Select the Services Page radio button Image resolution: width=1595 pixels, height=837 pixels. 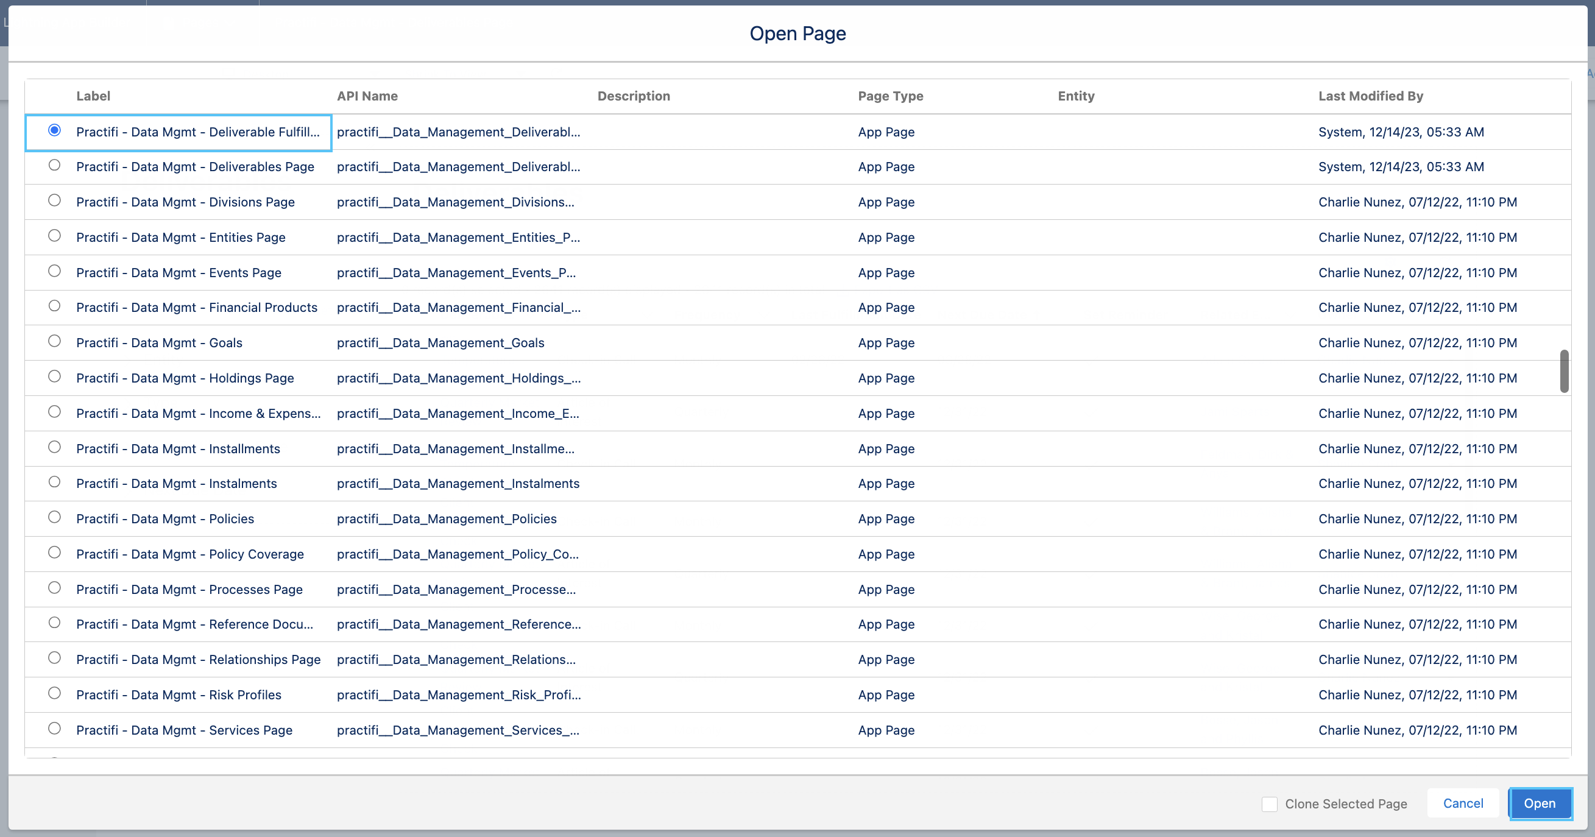[54, 728]
